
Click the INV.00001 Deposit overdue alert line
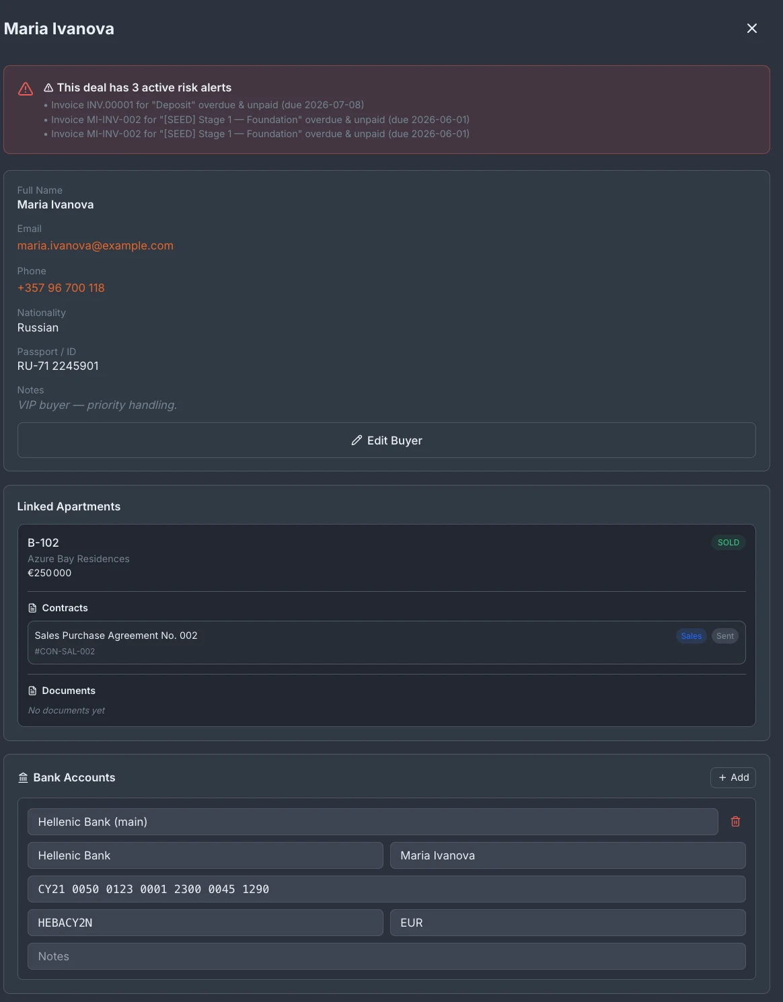[204, 105]
